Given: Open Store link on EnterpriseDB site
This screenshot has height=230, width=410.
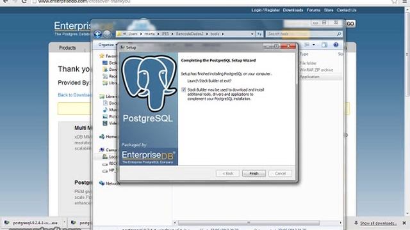Looking at the screenshot, I should 329,10.
